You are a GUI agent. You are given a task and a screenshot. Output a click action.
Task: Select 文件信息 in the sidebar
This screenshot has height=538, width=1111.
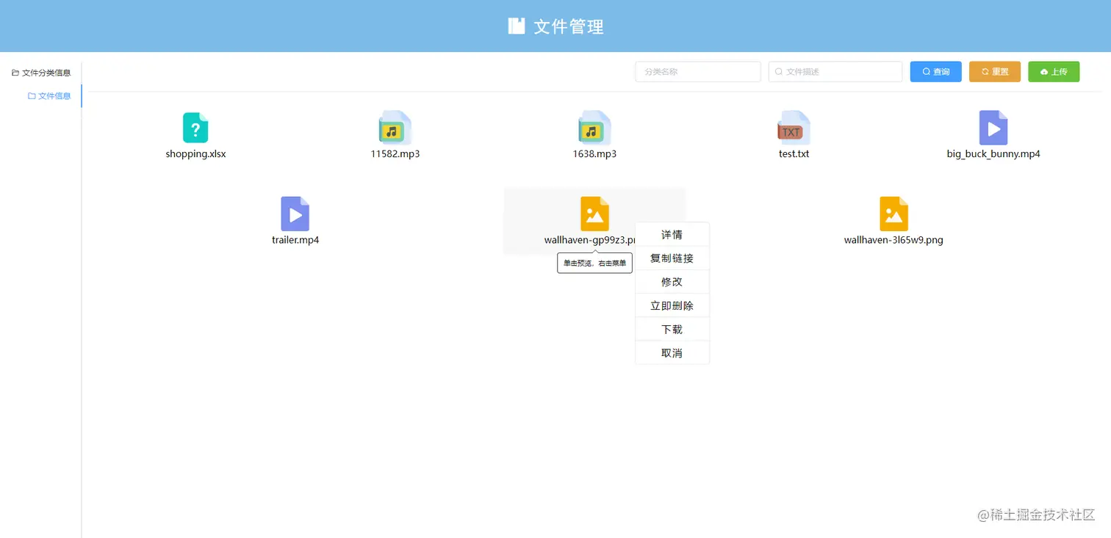click(50, 95)
